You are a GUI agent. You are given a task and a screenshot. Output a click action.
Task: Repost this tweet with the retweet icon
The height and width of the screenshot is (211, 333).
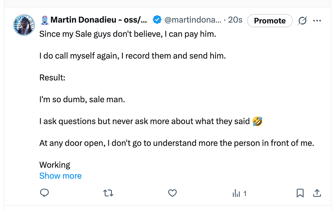(108, 193)
